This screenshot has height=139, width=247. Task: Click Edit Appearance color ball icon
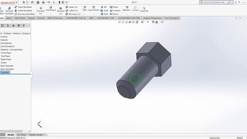pos(153,22)
